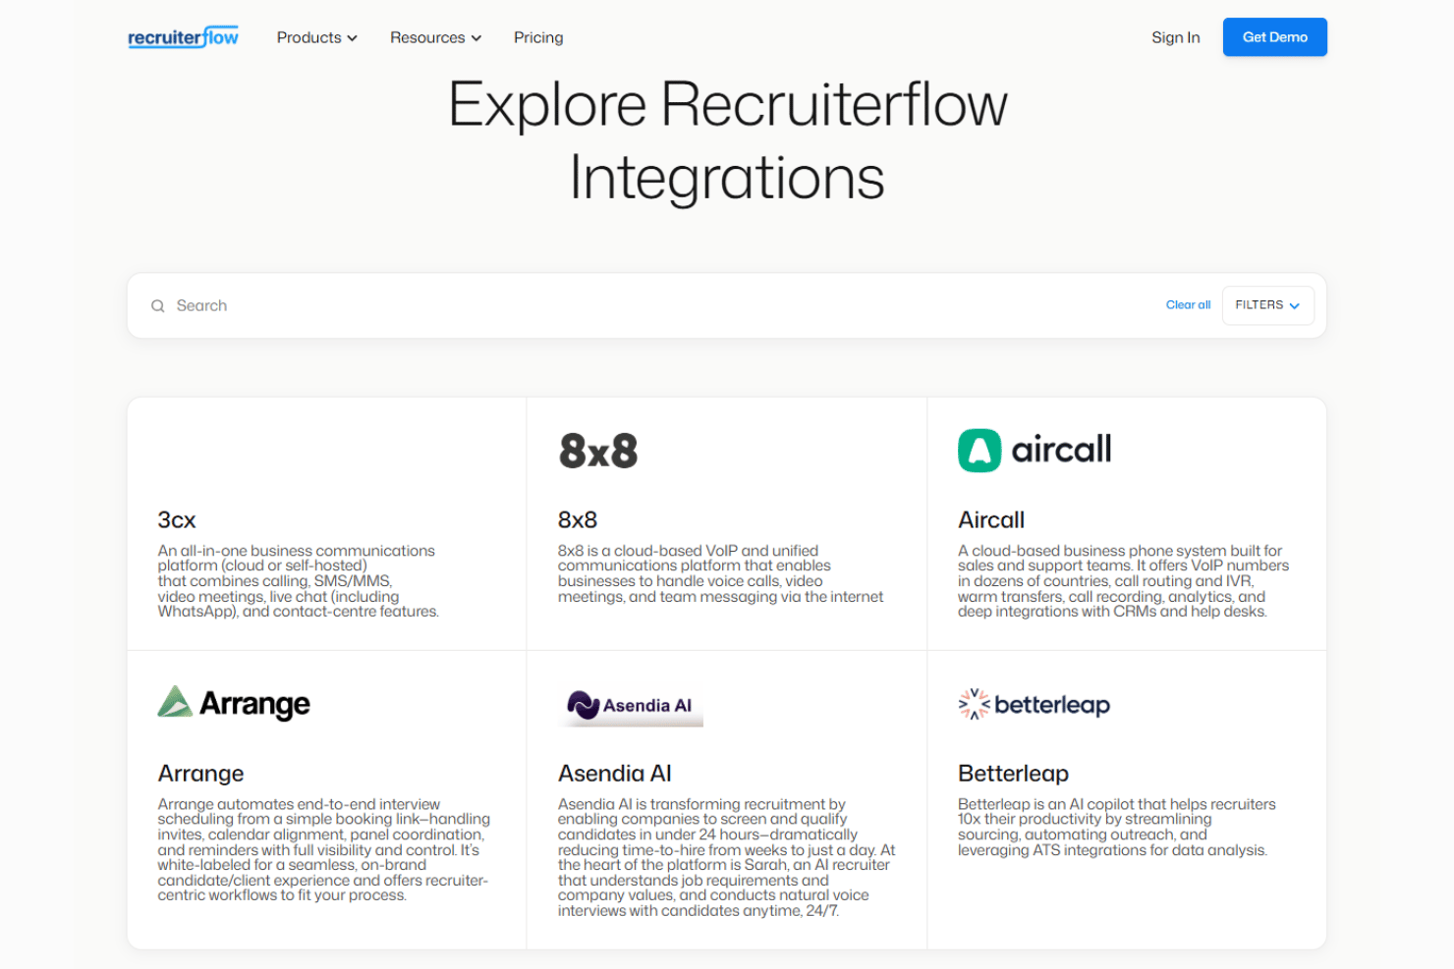This screenshot has width=1454, height=969.
Task: Click the Sign In link
Action: click(1175, 37)
